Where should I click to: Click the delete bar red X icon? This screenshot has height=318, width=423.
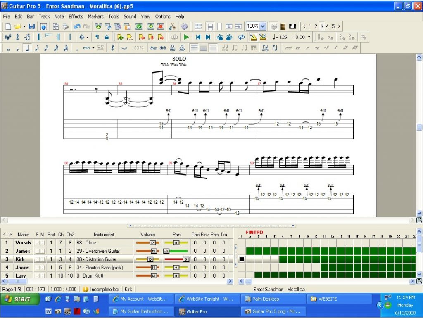coord(161,26)
